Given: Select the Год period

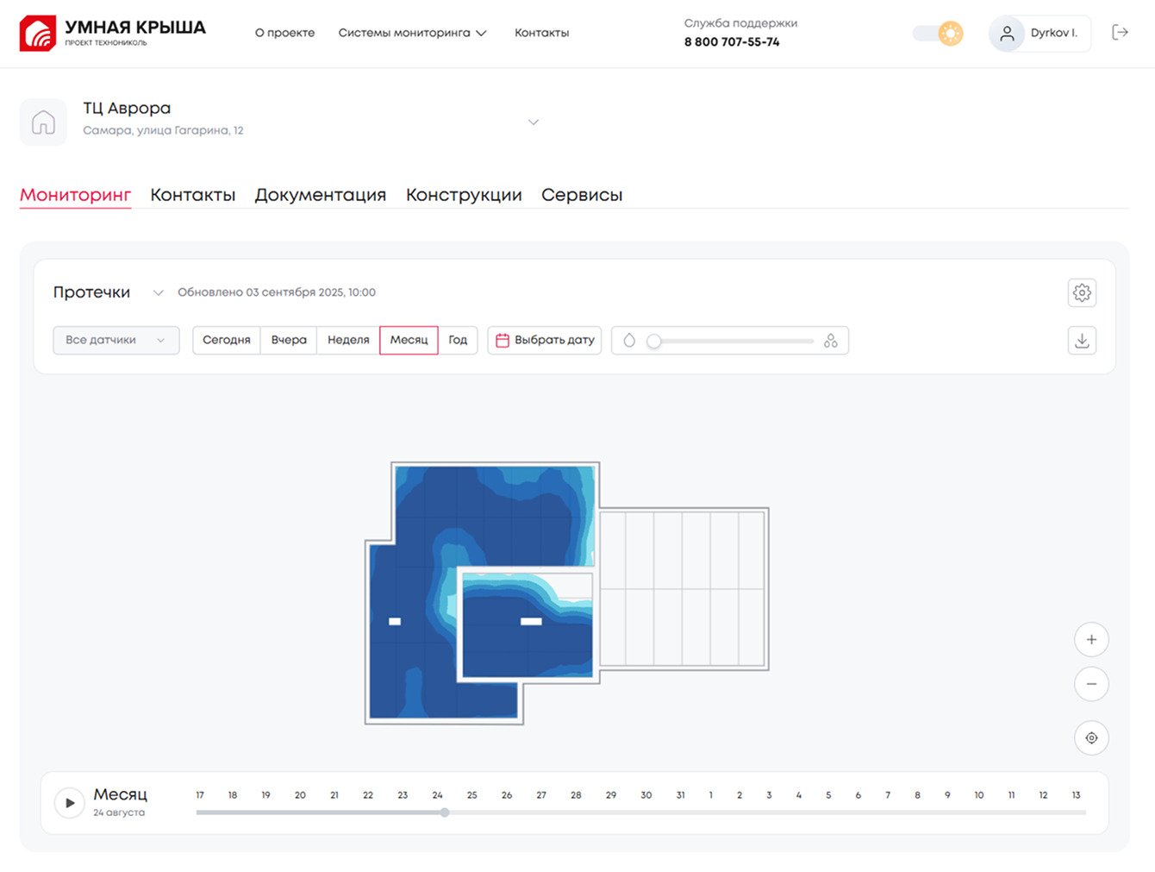Looking at the screenshot, I should pyautogui.click(x=458, y=341).
